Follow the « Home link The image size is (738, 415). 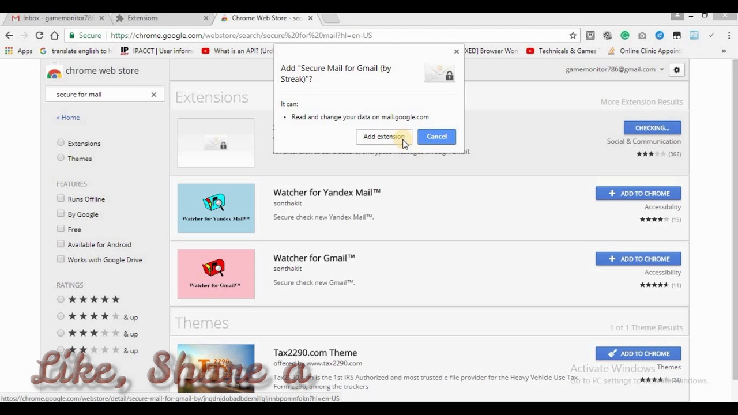coord(68,118)
